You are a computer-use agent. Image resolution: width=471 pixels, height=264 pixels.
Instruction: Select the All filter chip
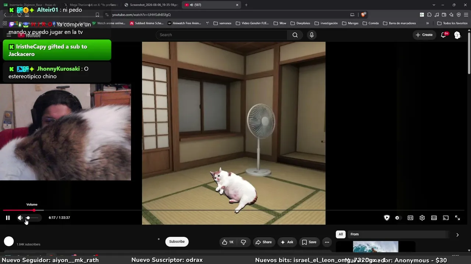tap(341, 234)
